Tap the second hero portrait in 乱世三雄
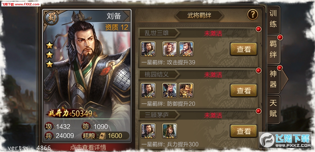This screenshot has width=315, height=152. (x=170, y=48)
